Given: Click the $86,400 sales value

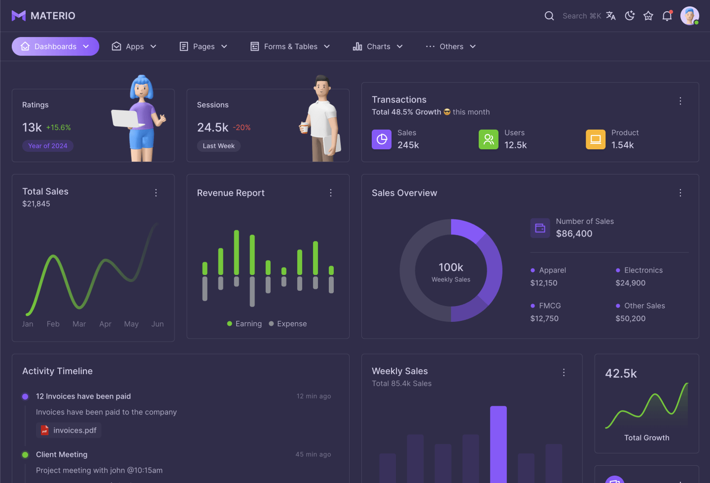Looking at the screenshot, I should tap(574, 234).
